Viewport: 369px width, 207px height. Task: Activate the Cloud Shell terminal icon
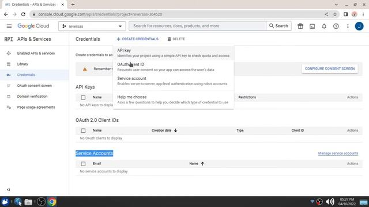312,26
